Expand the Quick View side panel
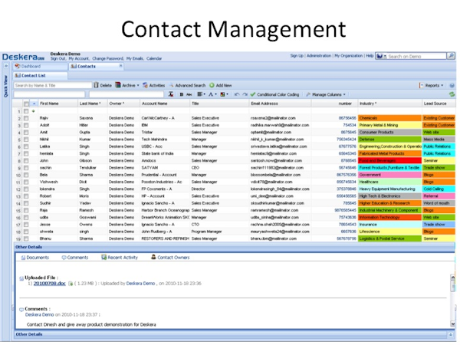Image resolution: width=460 pixels, height=345 pixels. point(6,66)
